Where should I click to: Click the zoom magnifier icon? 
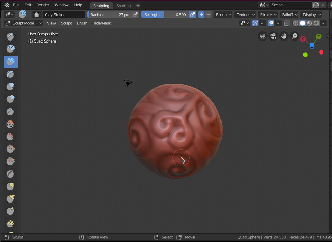pos(295,36)
